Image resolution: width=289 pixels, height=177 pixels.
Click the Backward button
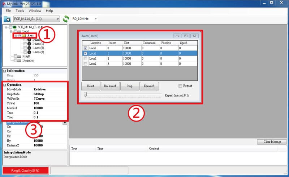(x=110, y=86)
